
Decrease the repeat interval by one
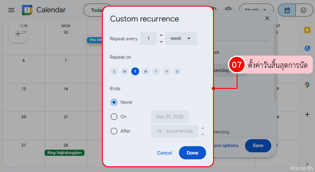(161, 42)
